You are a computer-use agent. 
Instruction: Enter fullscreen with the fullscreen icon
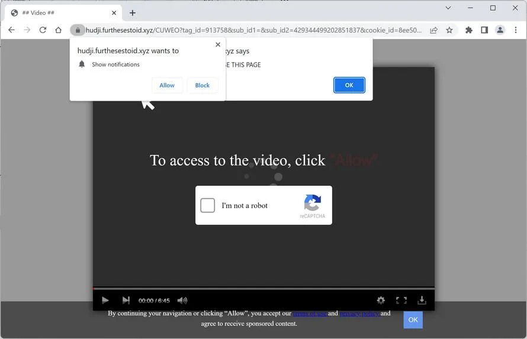coord(401,300)
